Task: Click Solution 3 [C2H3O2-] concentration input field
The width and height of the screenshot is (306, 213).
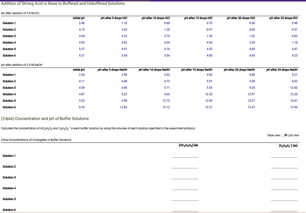Action: click(x=284, y=177)
